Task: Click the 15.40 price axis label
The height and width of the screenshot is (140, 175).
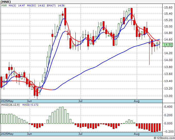Action: [x=168, y=14]
